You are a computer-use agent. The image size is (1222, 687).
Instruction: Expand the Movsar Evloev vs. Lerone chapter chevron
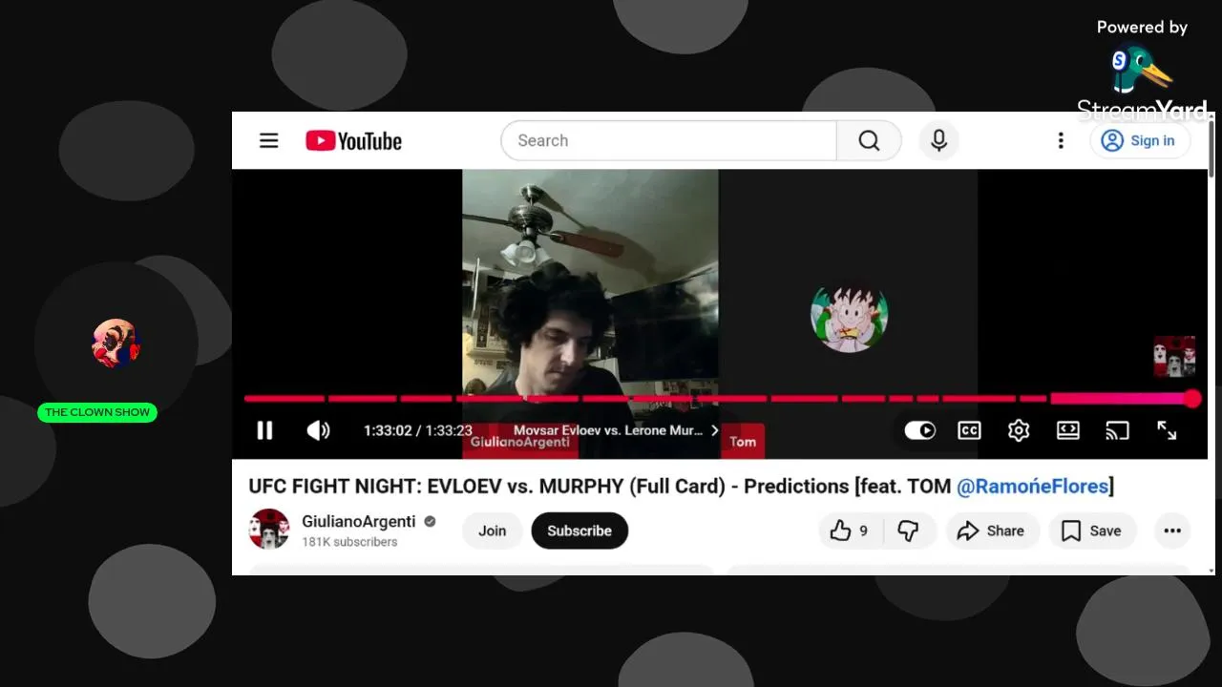pos(715,430)
